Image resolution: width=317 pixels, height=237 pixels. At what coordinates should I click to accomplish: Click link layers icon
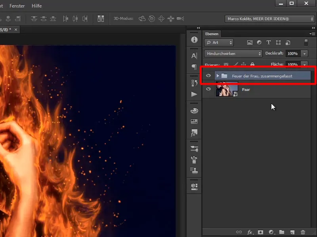click(239, 232)
